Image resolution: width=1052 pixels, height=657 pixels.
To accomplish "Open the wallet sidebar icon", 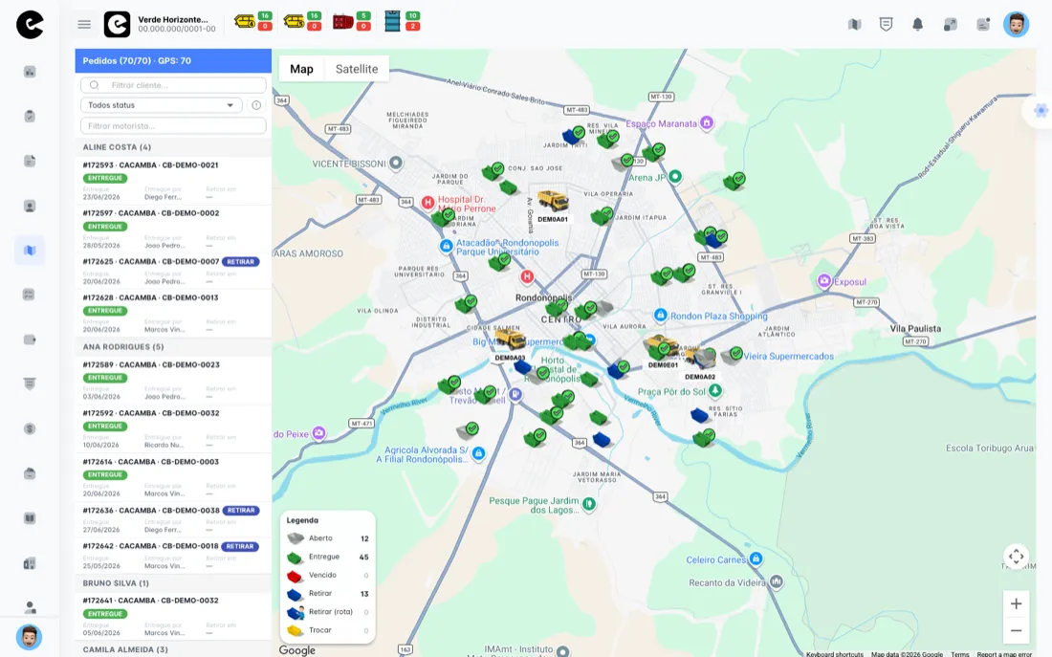I will tap(30, 339).
